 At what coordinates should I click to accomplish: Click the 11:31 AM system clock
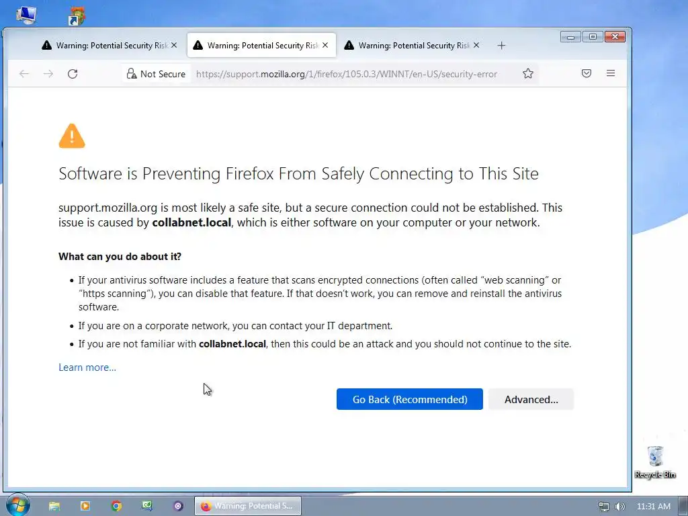(653, 507)
